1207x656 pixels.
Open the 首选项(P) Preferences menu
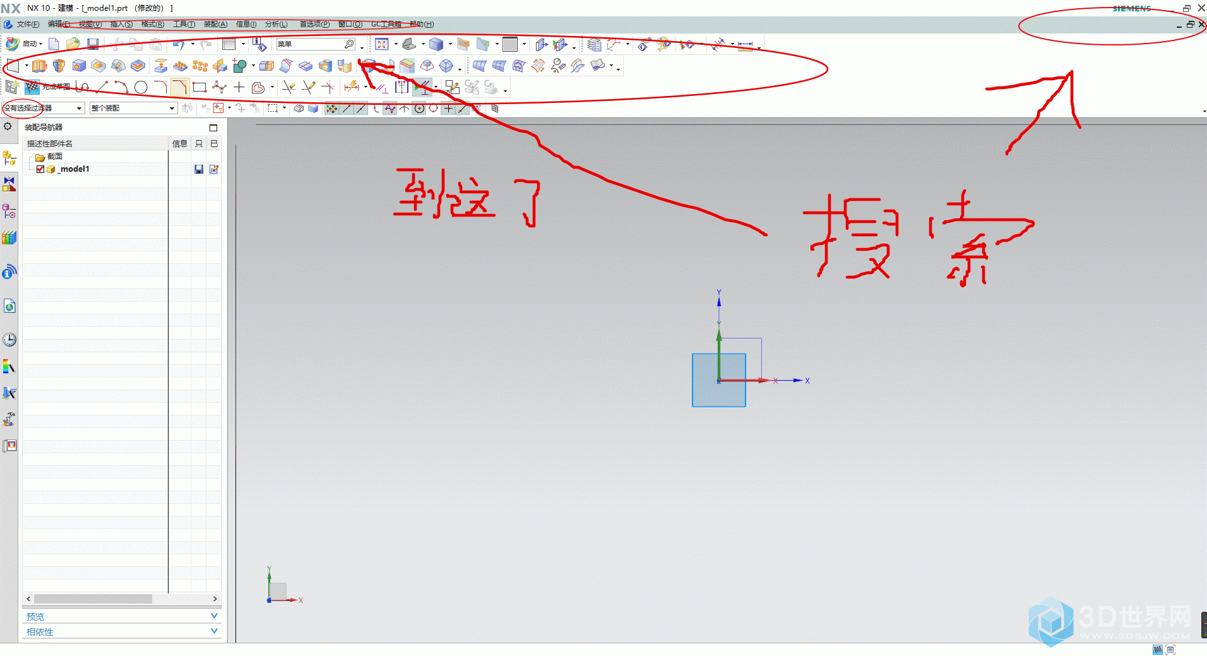(x=314, y=24)
